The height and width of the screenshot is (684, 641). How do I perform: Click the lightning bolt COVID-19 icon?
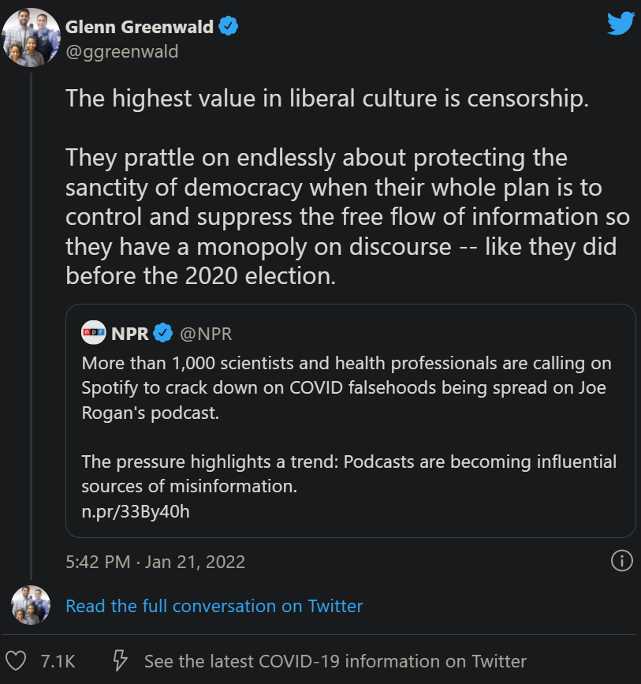pos(121,660)
